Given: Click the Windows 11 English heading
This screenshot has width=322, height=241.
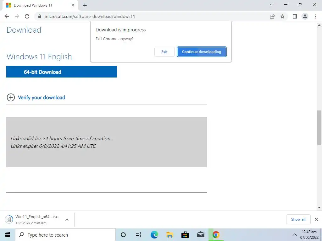Looking at the screenshot, I should point(39,56).
